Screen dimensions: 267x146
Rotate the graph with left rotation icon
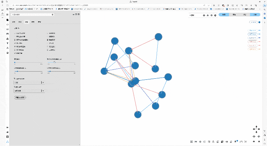254,136
